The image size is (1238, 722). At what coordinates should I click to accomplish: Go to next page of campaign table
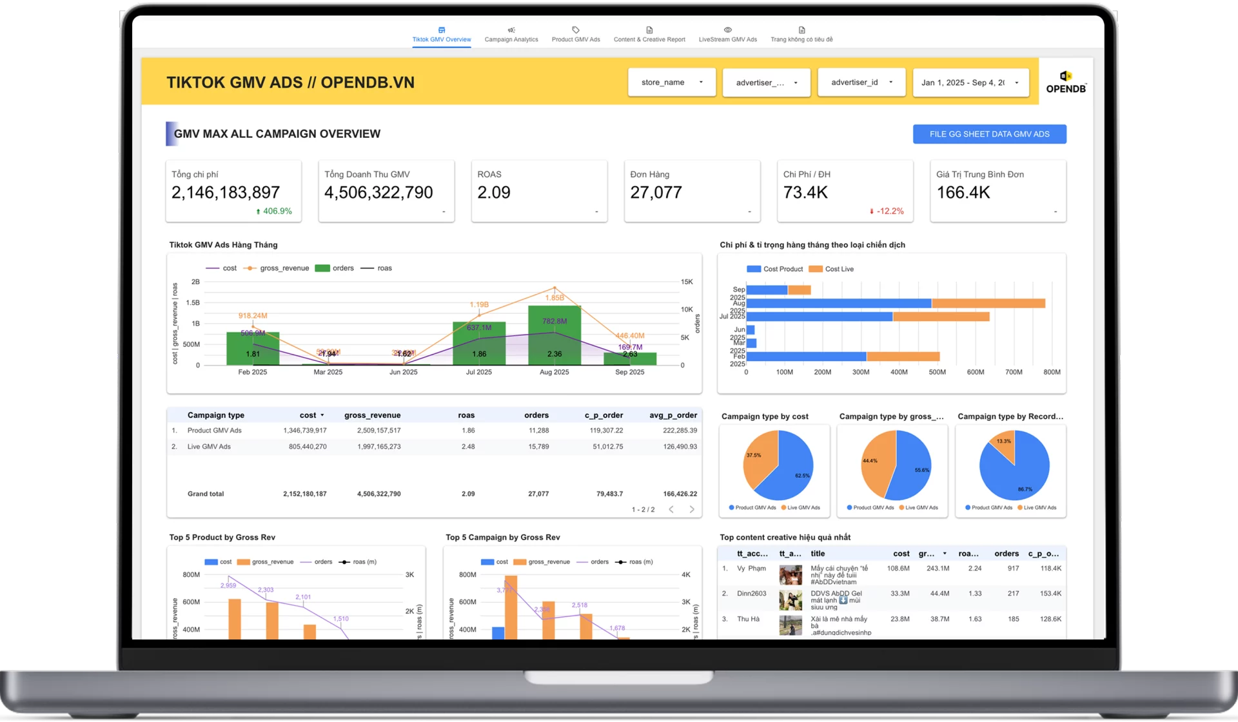[692, 509]
